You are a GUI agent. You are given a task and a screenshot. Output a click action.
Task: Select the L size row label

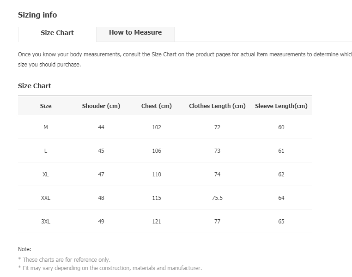click(46, 151)
